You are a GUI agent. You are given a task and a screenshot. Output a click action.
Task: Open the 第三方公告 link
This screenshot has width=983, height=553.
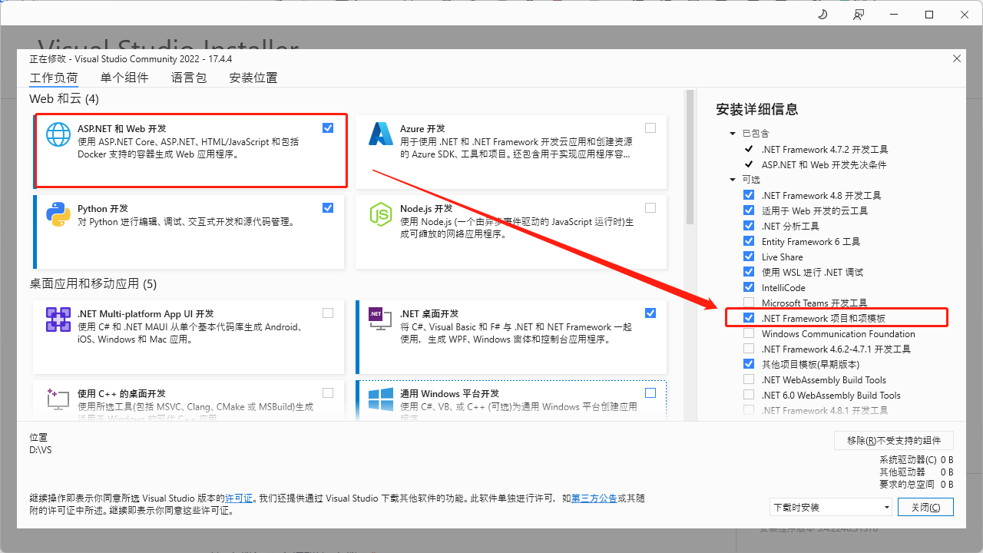(594, 498)
